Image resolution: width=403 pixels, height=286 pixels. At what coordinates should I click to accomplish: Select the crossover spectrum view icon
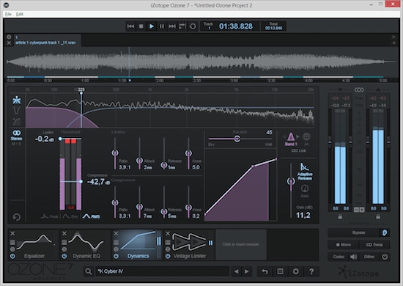coord(17,100)
